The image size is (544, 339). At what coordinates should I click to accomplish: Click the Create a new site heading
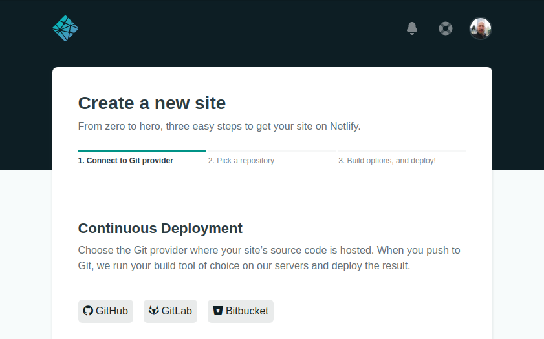click(152, 103)
